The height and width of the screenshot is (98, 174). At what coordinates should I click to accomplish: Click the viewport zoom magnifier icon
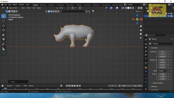coord(141,26)
